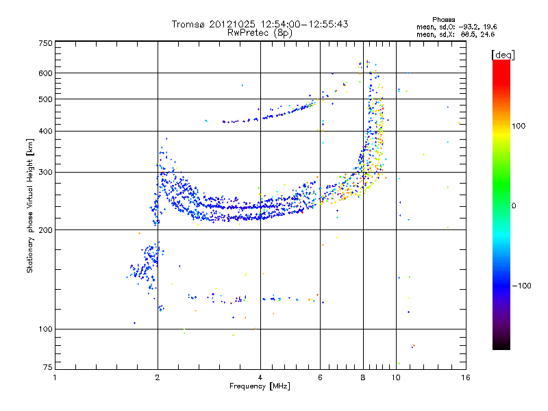Click the plot title 'Tromsø 20121025 12:54:00-12:55:43'
The width and height of the screenshot is (548, 411).
click(260, 24)
